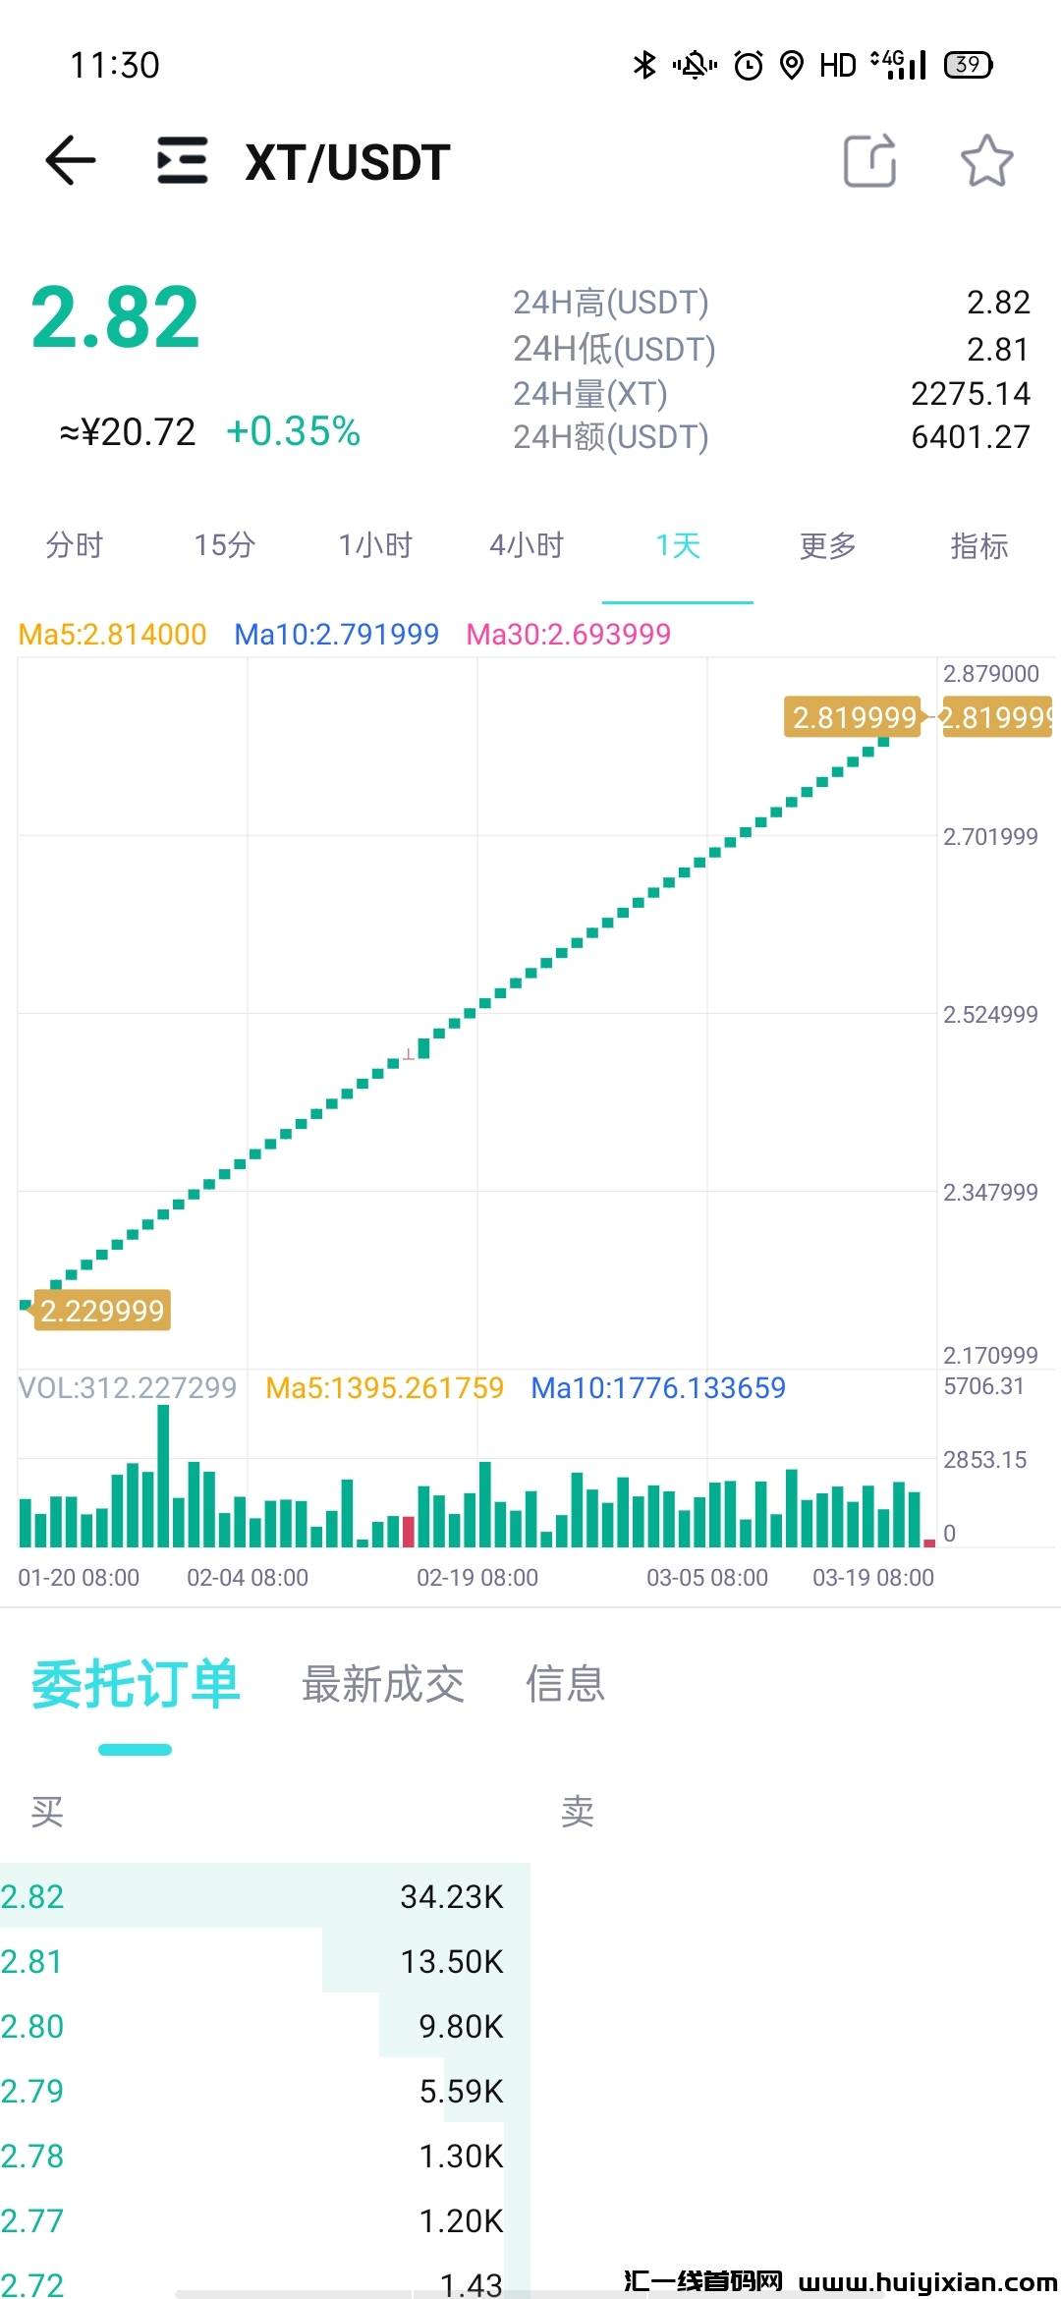
Task: Add XT/USDT to favorites with star
Action: click(x=986, y=161)
